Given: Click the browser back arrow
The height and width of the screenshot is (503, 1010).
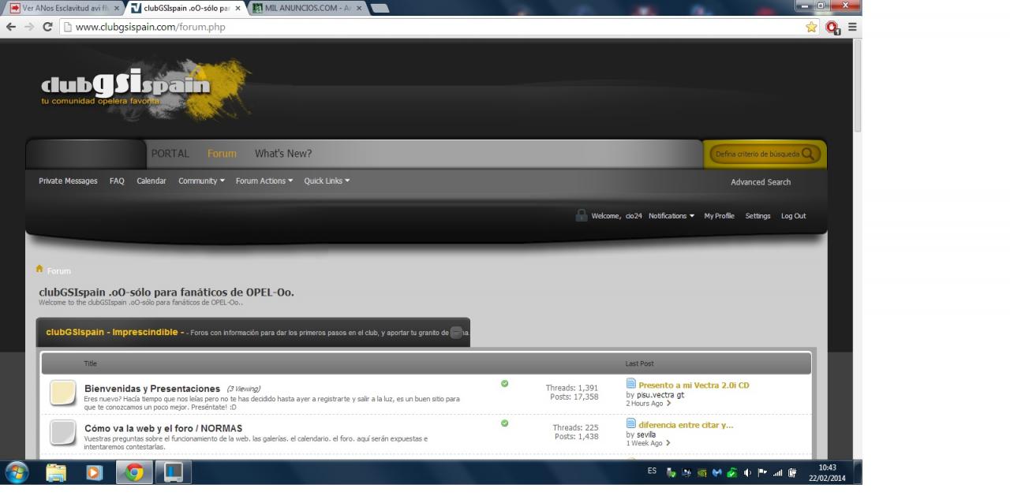Looking at the screenshot, I should pyautogui.click(x=11, y=27).
